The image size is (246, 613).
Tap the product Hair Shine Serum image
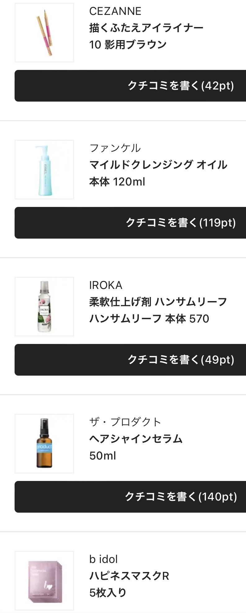click(x=44, y=444)
